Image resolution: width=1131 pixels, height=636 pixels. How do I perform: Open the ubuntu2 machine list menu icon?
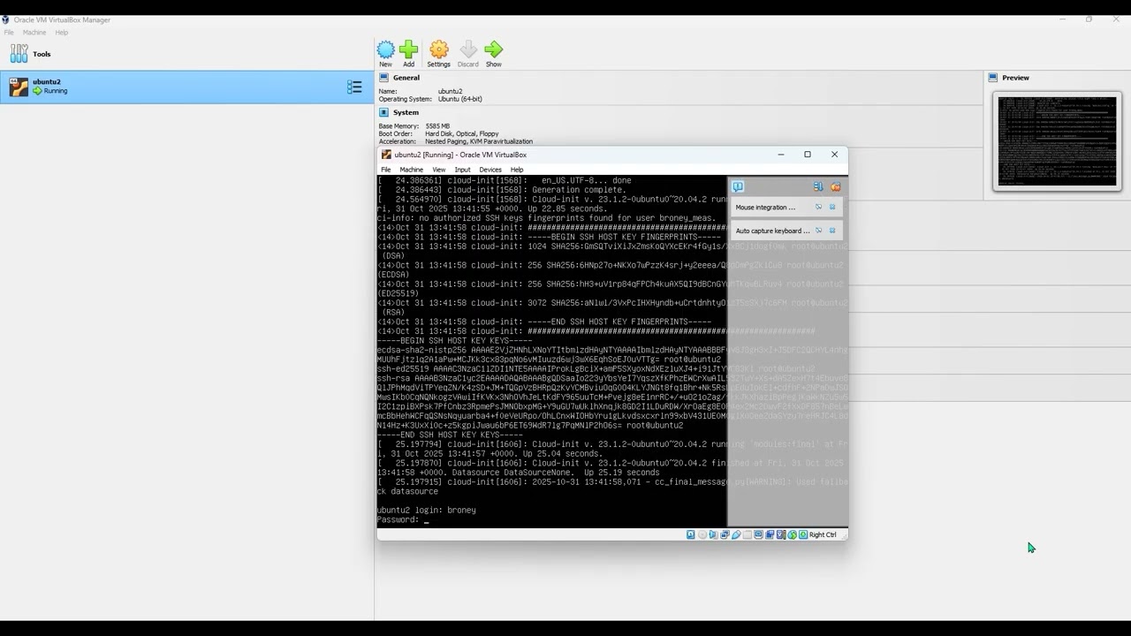354,87
